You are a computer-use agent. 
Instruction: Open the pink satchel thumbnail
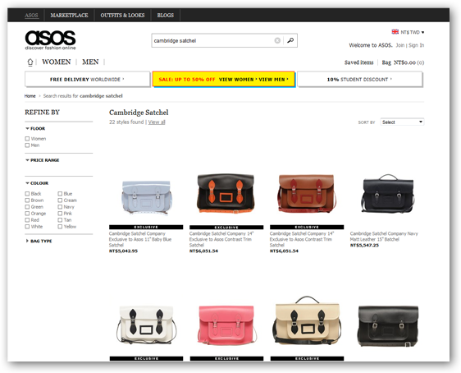tap(226, 325)
